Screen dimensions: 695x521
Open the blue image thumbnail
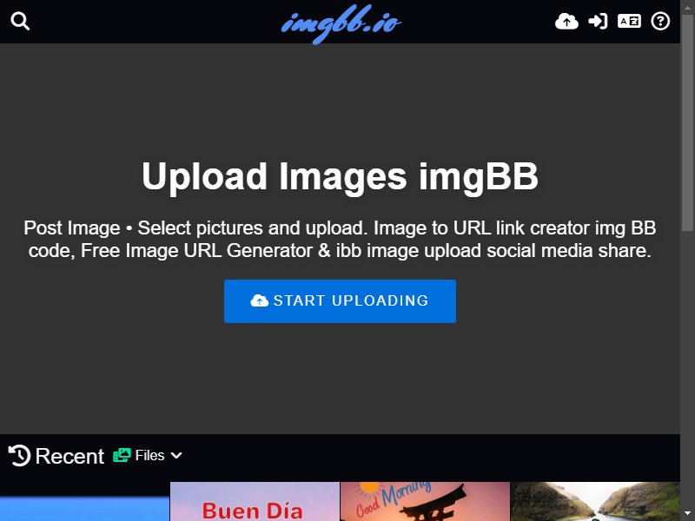[84, 509]
